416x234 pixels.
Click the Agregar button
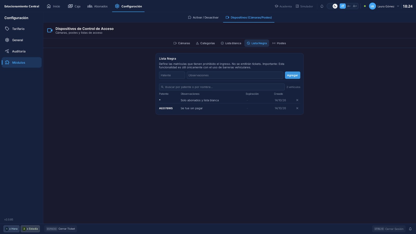click(292, 75)
